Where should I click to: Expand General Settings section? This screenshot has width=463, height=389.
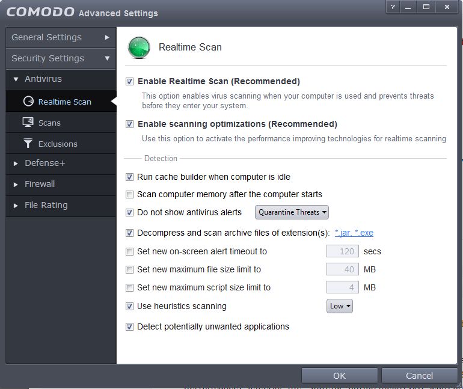click(61, 37)
